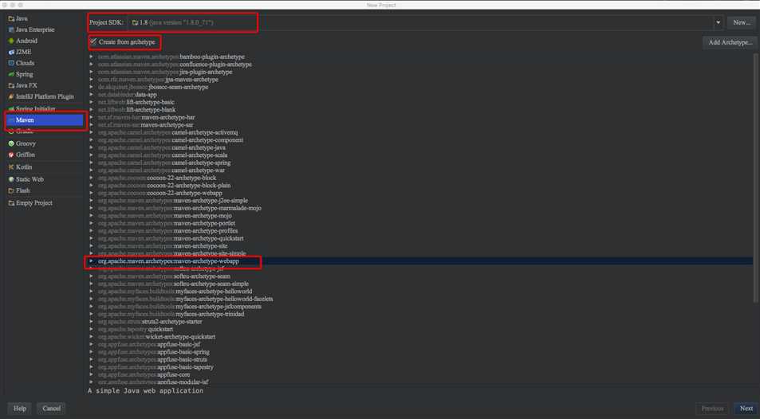Click the Empty Project folder icon

[x=11, y=203]
